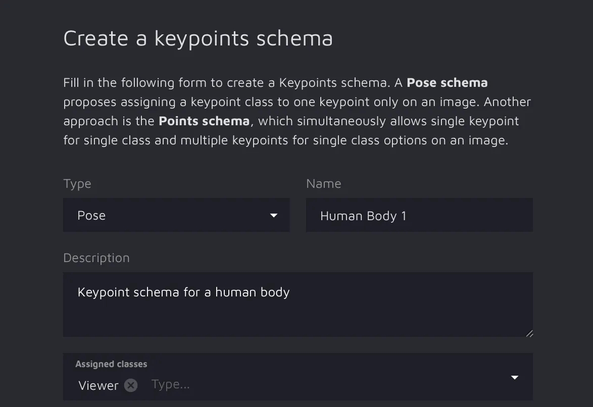Click the Type field label
The width and height of the screenshot is (593, 407).
(x=77, y=184)
